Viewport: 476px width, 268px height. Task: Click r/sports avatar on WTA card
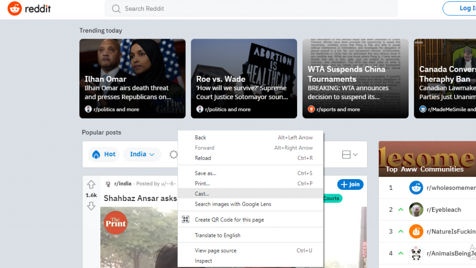[x=311, y=109]
